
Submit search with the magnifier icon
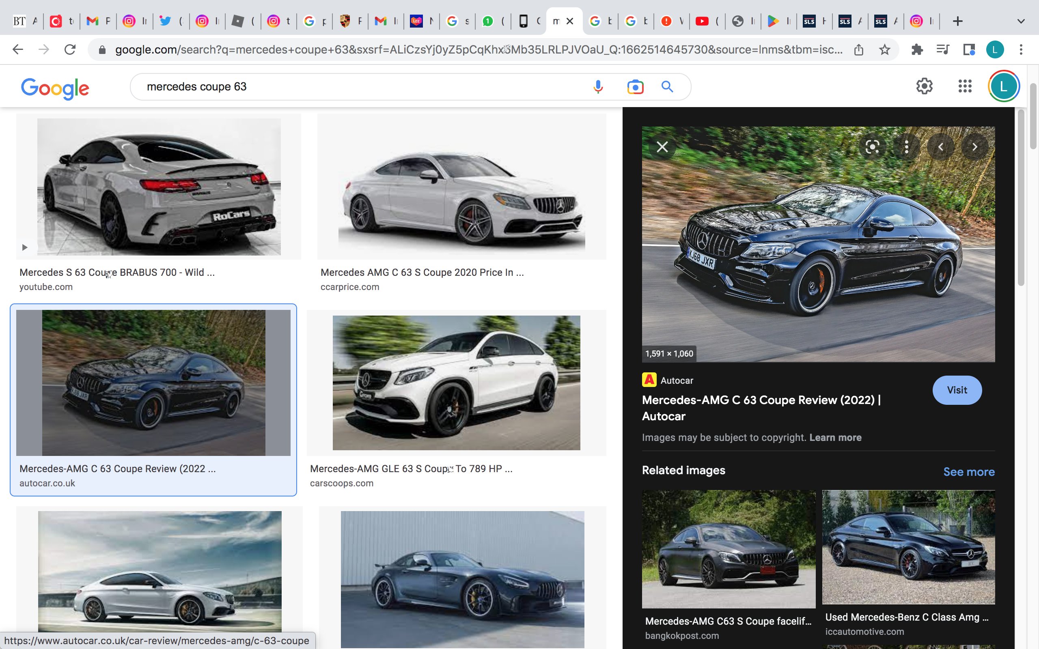point(667,87)
